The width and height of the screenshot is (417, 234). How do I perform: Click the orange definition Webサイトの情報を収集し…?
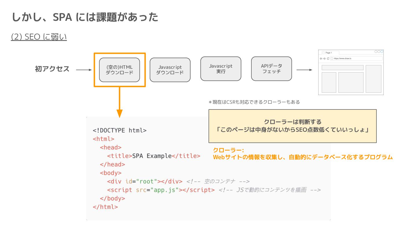[x=303, y=157]
